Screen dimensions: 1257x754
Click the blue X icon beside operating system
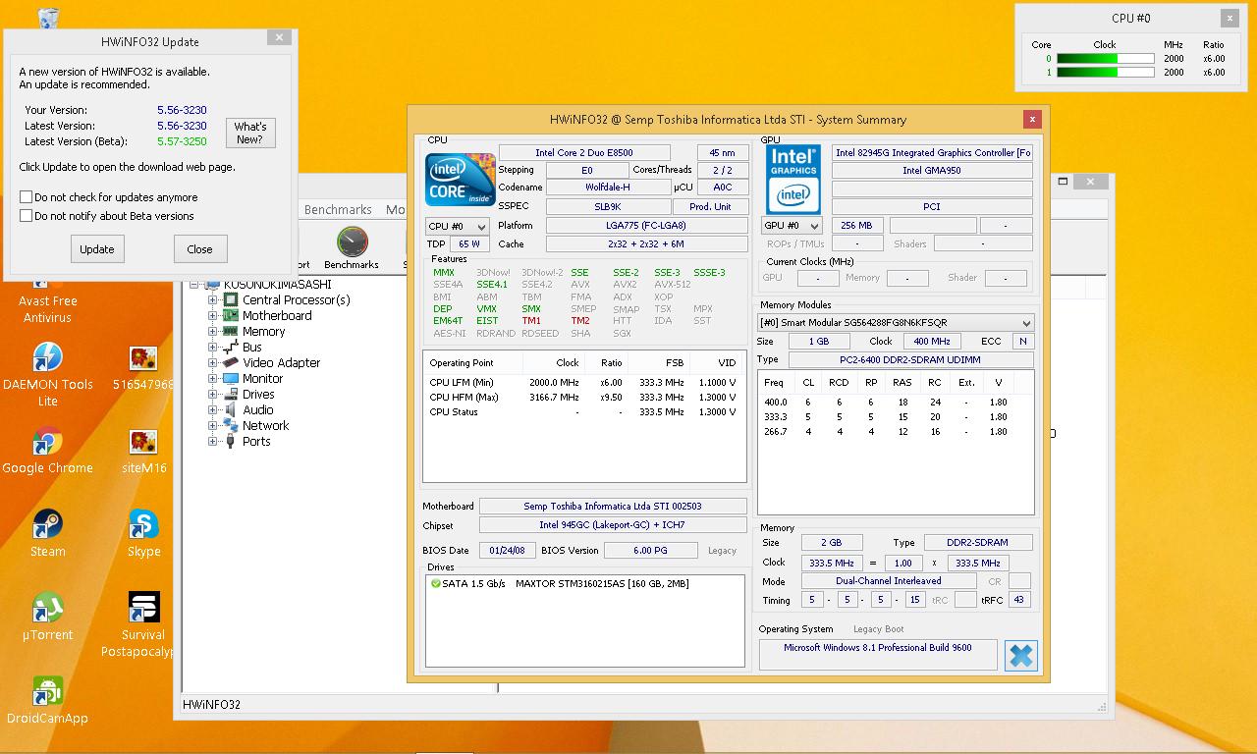click(x=1021, y=655)
